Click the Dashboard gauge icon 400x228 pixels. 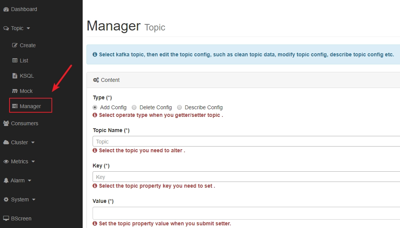pyautogui.click(x=6, y=10)
